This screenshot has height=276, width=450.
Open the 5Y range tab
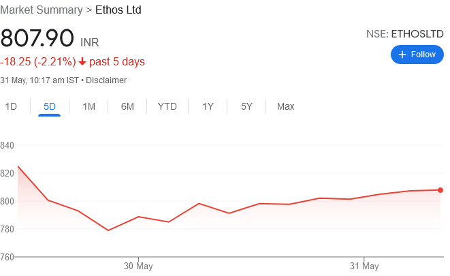pyautogui.click(x=246, y=106)
